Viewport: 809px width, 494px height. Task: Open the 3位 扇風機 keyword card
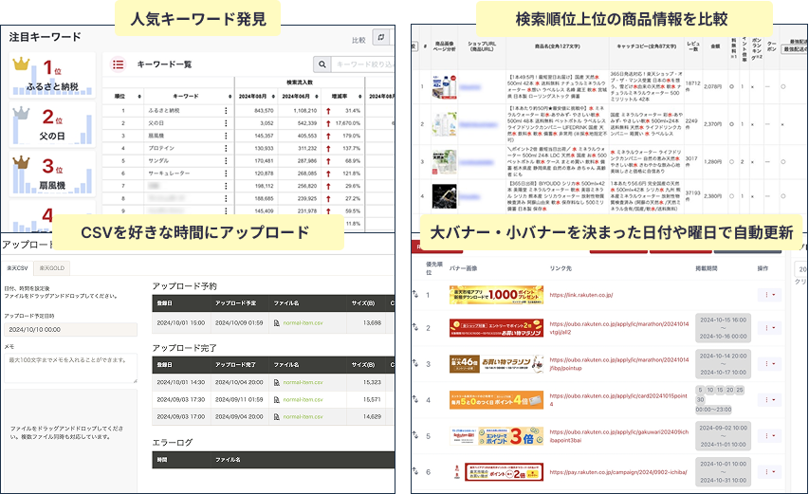(x=52, y=174)
